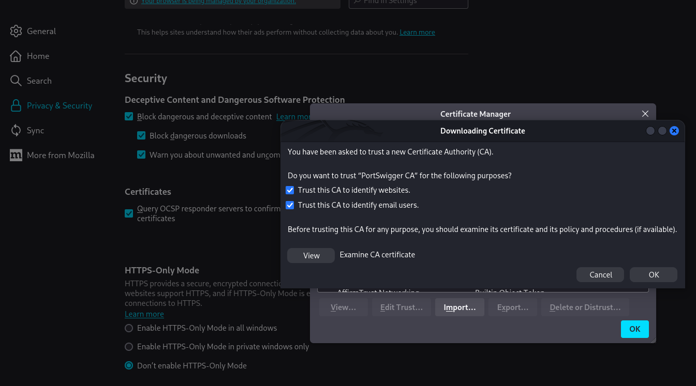Click the HTTPS-Only Mode heading

pos(162,270)
